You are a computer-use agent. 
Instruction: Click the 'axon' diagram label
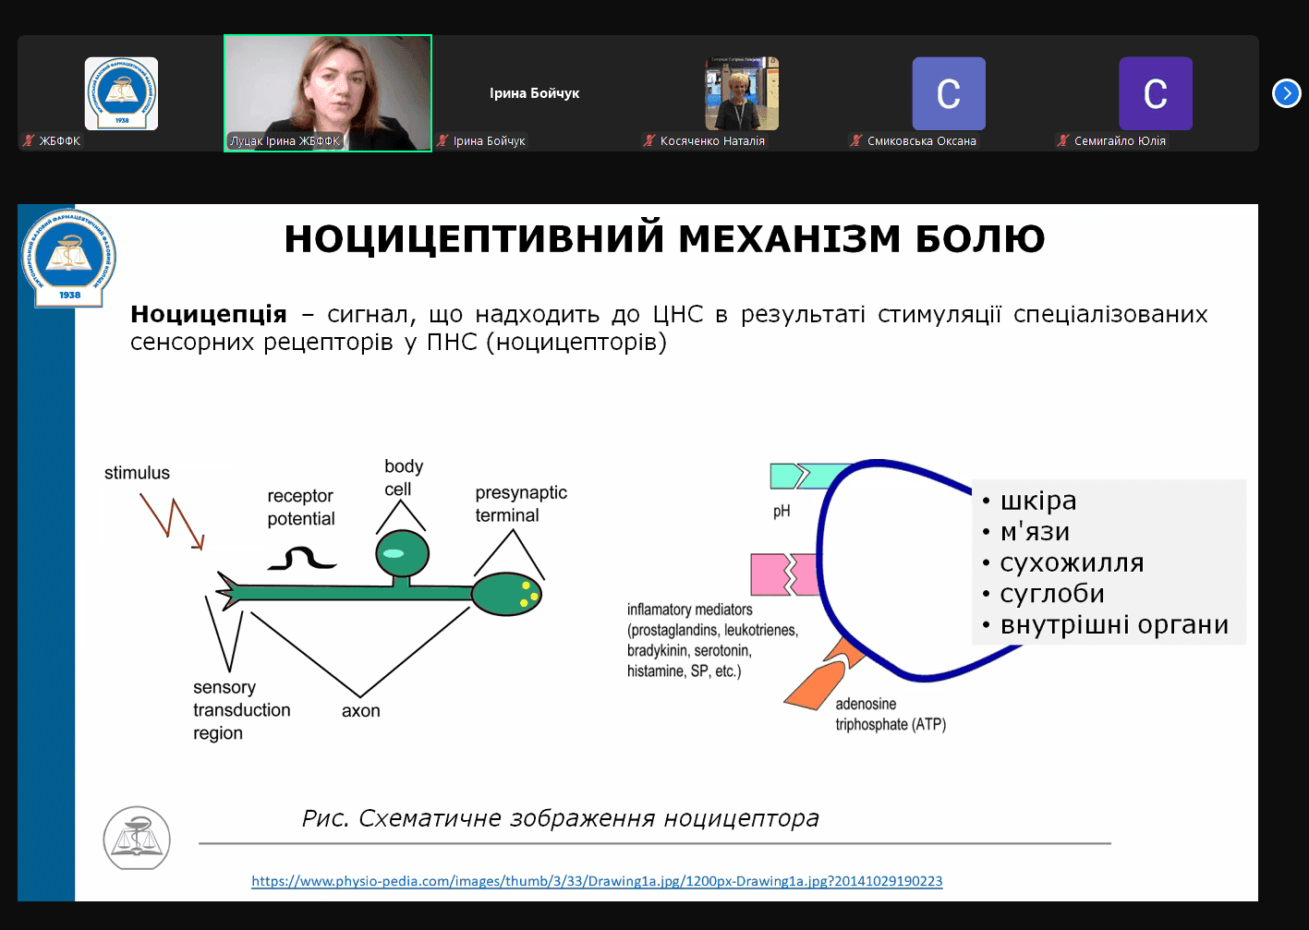click(361, 711)
